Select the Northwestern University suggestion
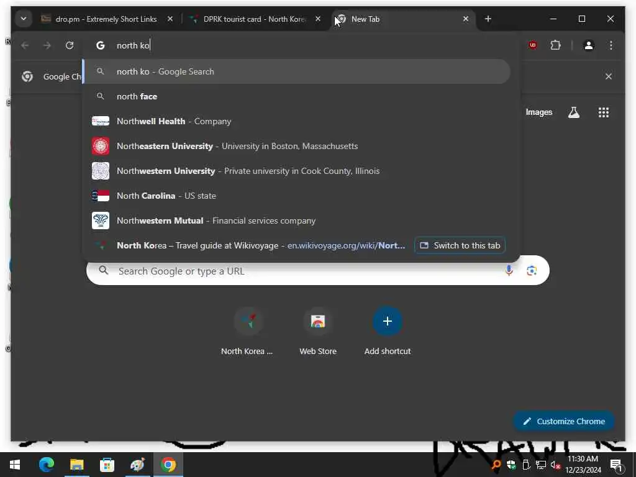The height and width of the screenshot is (477, 636). pyautogui.click(x=296, y=171)
